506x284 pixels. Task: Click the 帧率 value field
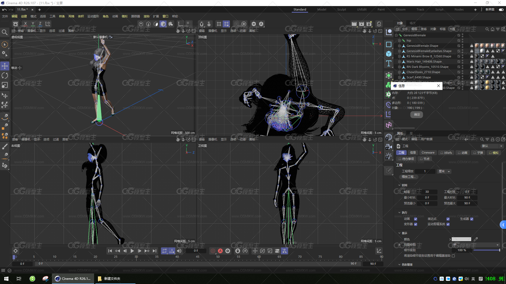[427, 192]
